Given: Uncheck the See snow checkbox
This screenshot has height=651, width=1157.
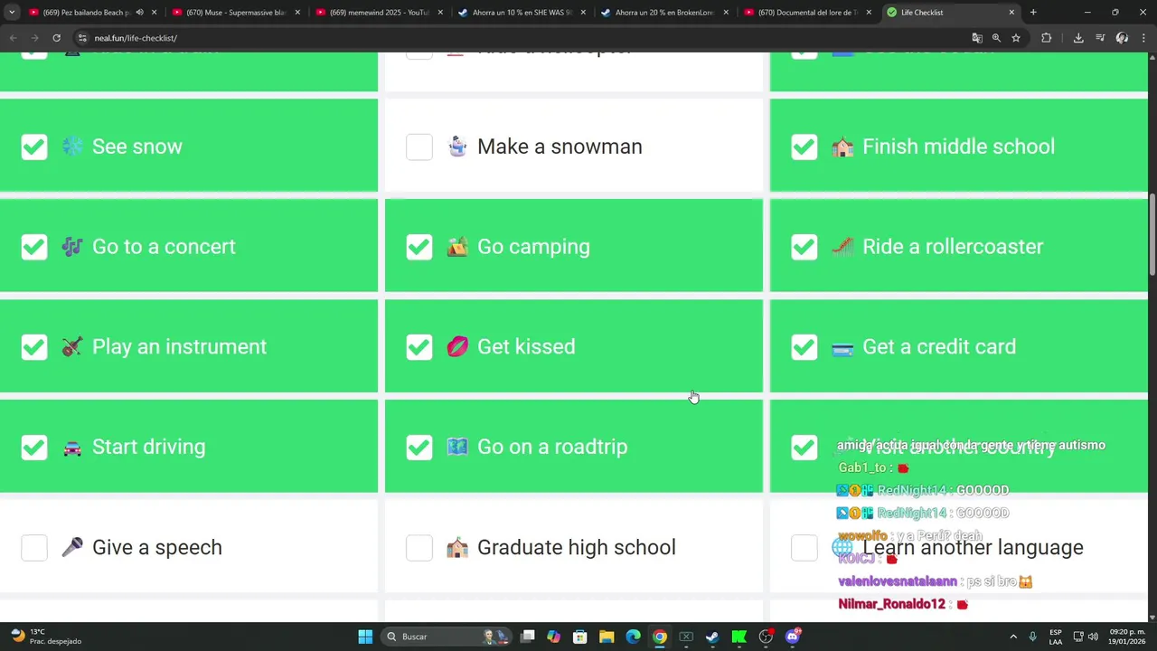Looking at the screenshot, I should 34,146.
